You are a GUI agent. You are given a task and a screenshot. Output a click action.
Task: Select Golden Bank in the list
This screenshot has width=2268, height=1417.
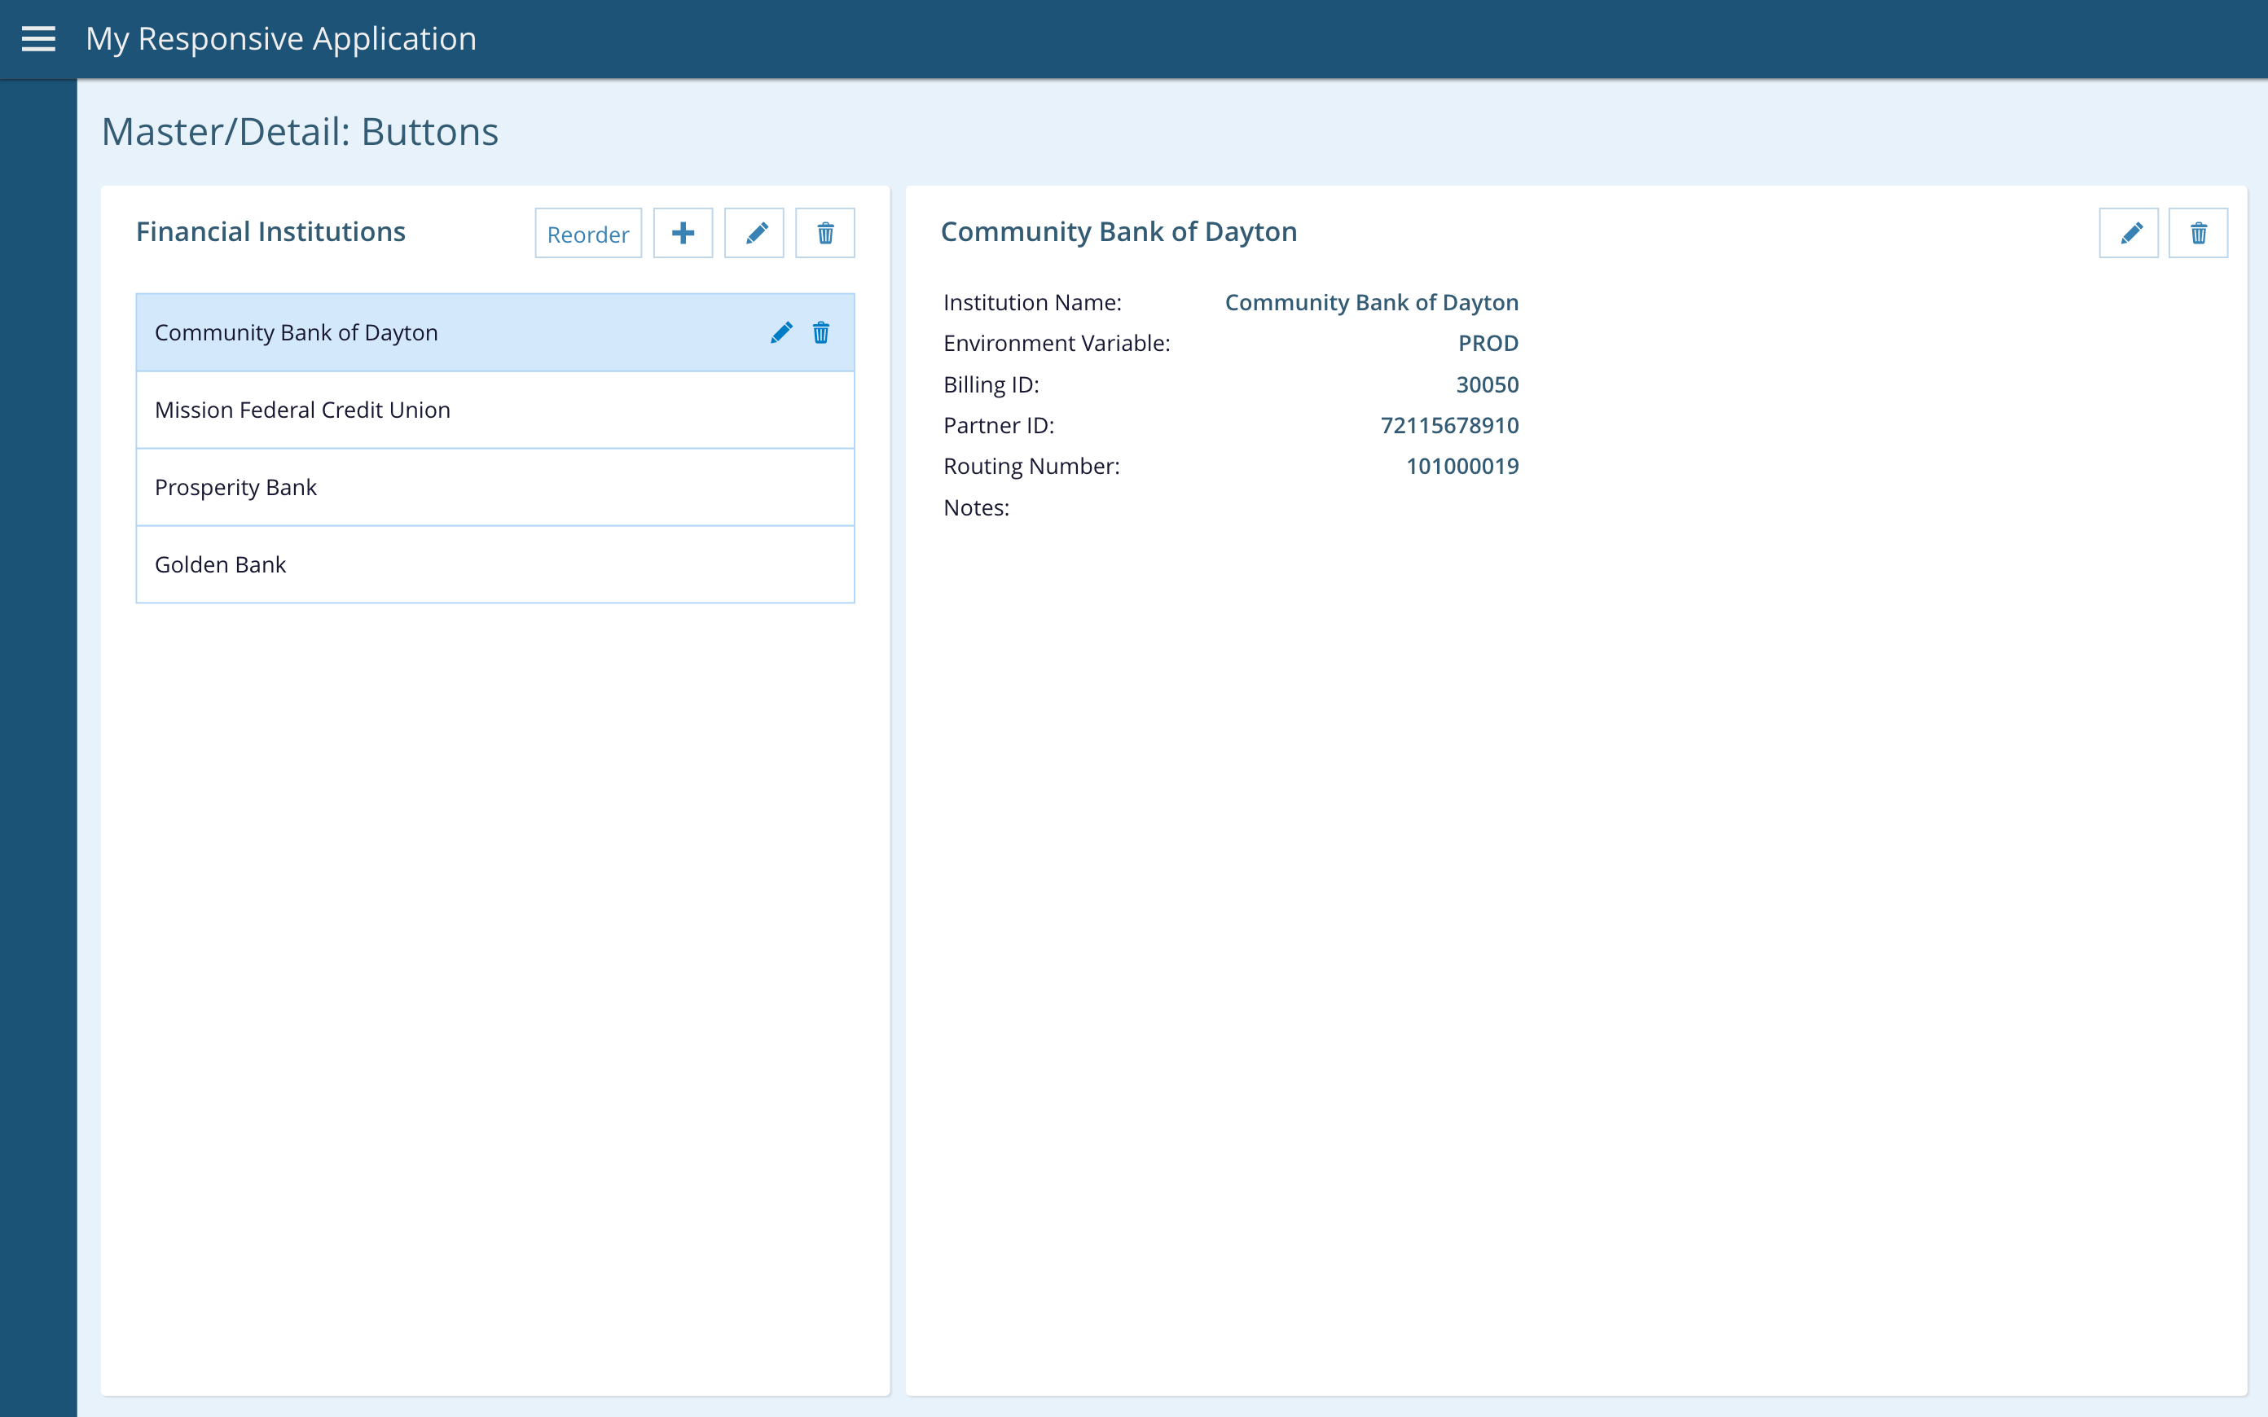[220, 565]
